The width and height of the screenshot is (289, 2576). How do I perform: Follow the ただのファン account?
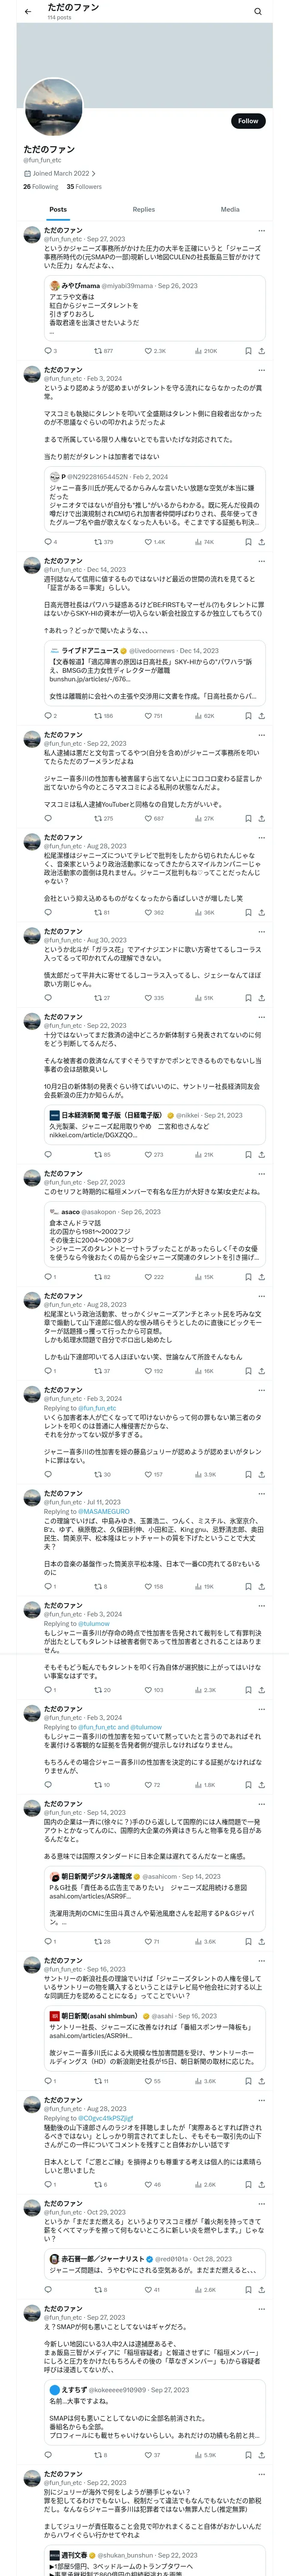(x=247, y=121)
